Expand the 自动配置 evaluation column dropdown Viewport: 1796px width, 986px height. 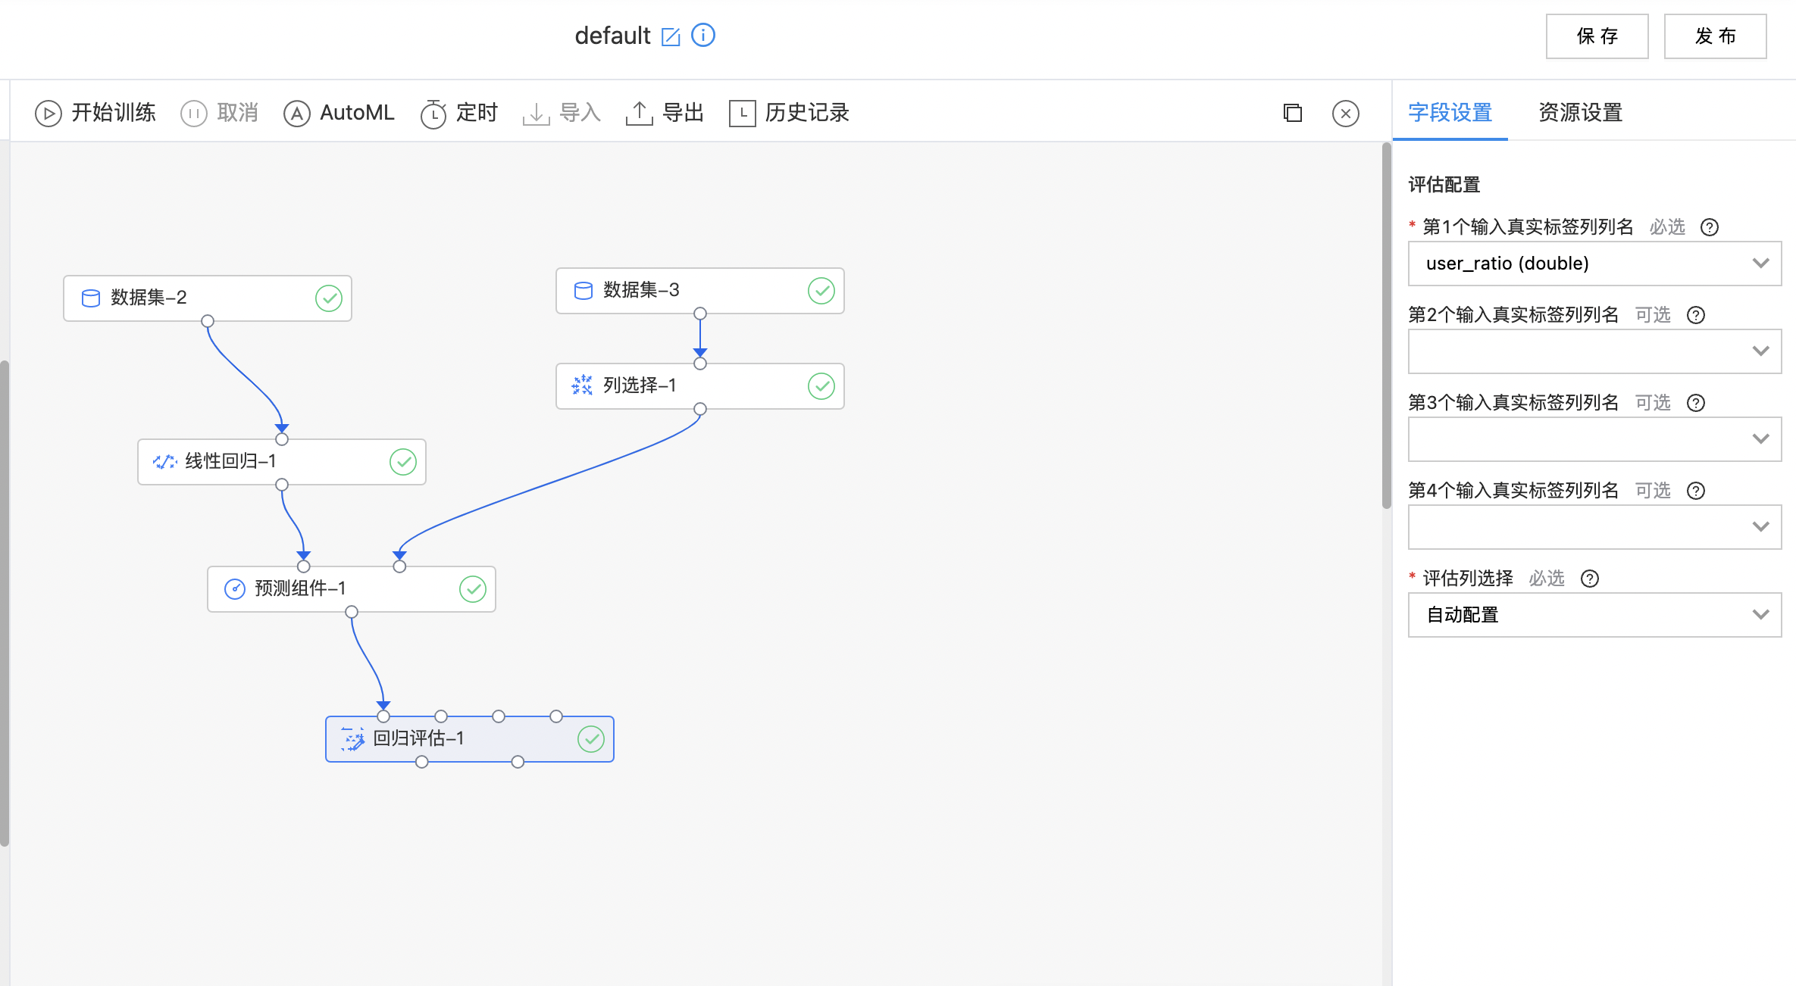(1594, 615)
